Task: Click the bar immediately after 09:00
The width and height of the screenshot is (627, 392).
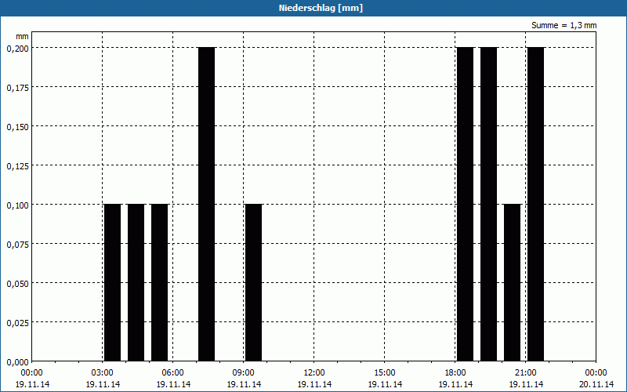Action: tap(253, 282)
